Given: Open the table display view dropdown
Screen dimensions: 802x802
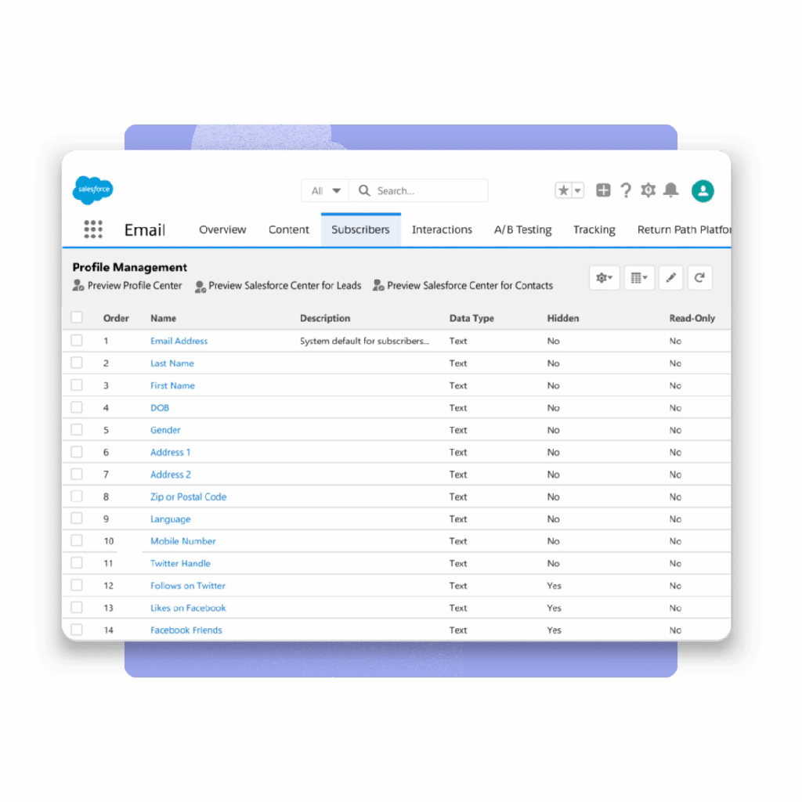Looking at the screenshot, I should [x=639, y=277].
